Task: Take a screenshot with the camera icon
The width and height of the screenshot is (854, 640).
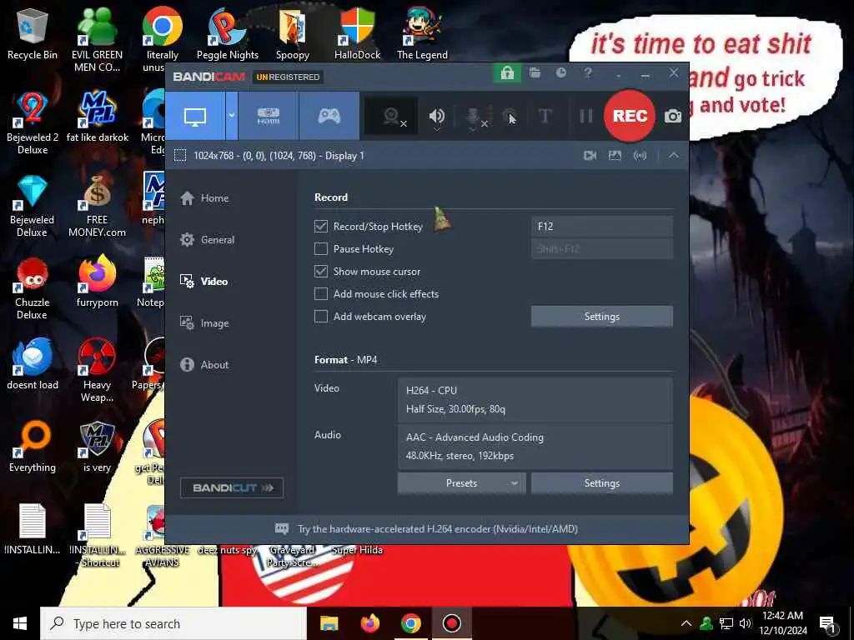Action: click(673, 116)
